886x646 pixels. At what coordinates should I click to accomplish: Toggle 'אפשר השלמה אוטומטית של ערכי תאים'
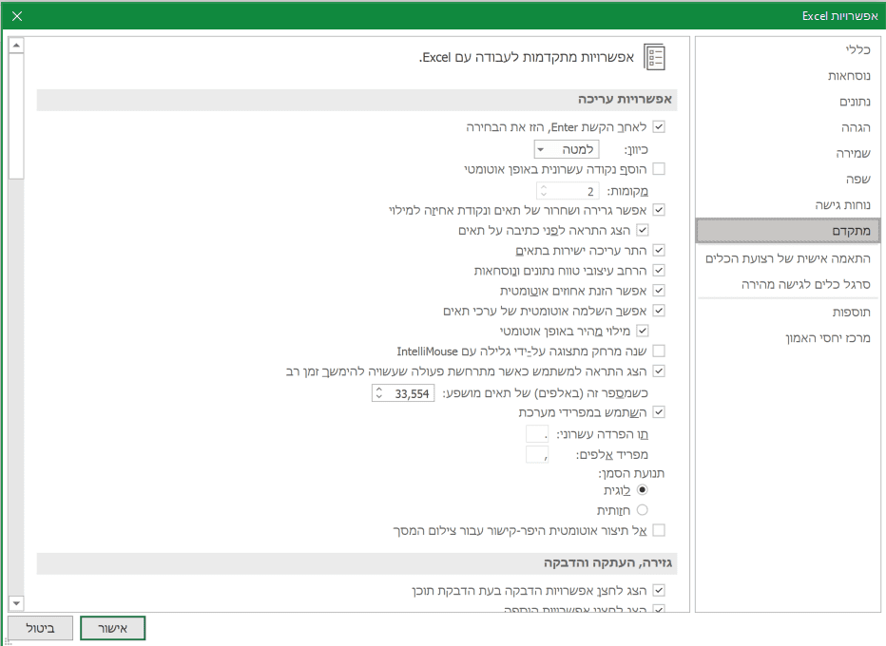click(x=658, y=311)
